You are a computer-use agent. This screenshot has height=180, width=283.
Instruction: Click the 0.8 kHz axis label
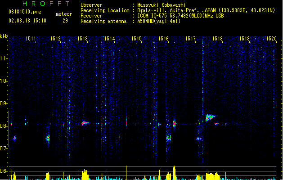4,126
